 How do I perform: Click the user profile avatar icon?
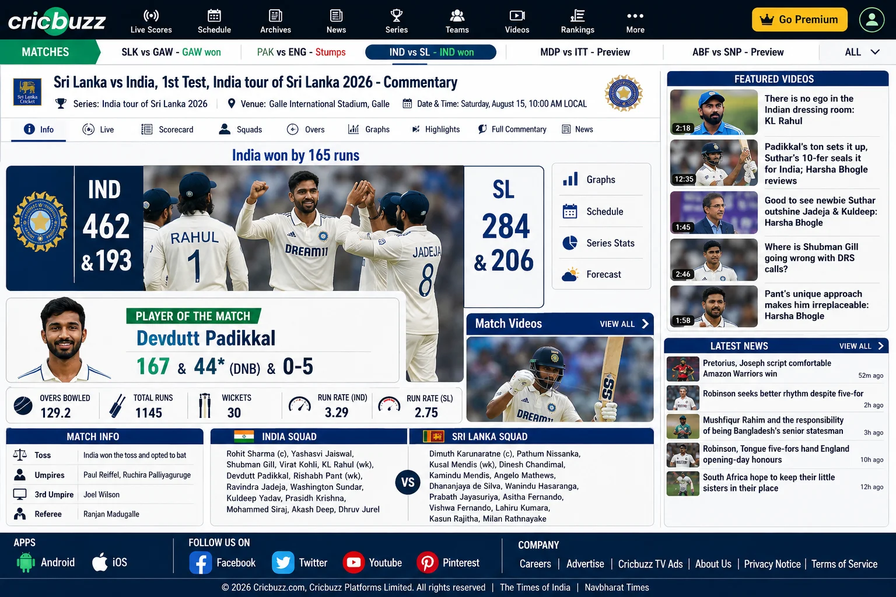871,19
